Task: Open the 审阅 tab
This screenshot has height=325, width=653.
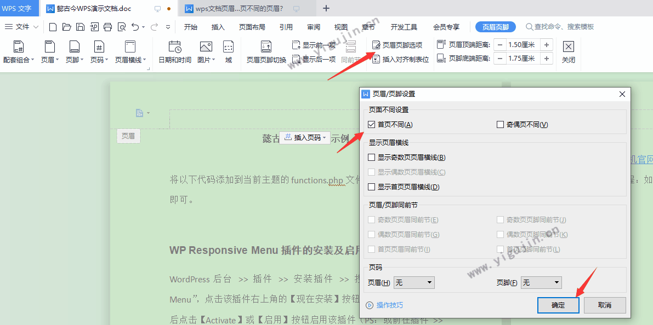Action: tap(314, 27)
